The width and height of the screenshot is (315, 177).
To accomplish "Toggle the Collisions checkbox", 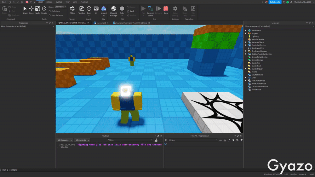I will 50,11.
